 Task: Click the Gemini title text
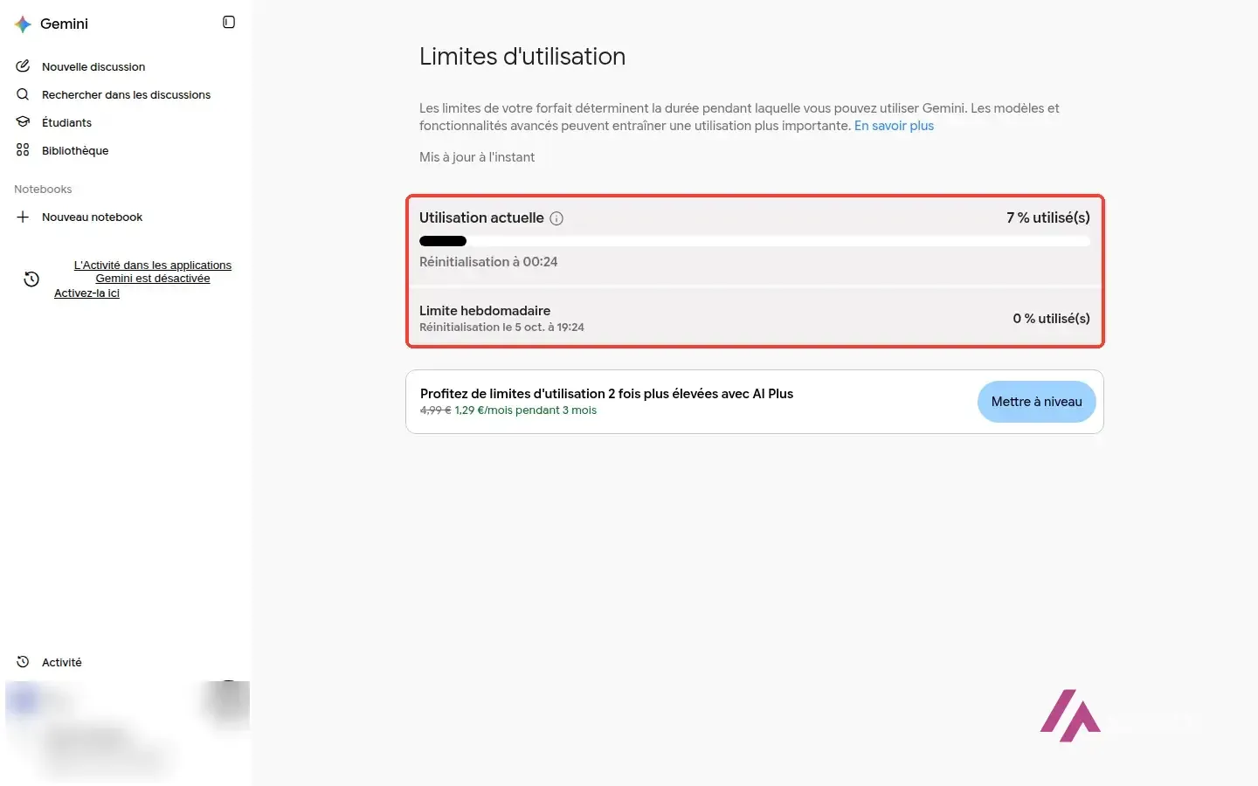(x=64, y=24)
